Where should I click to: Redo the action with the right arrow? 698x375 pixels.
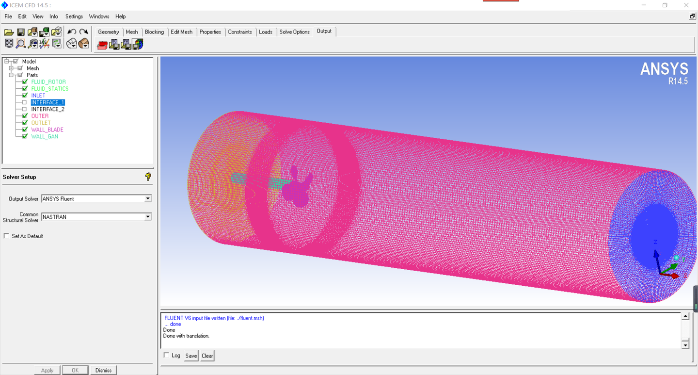pos(84,32)
